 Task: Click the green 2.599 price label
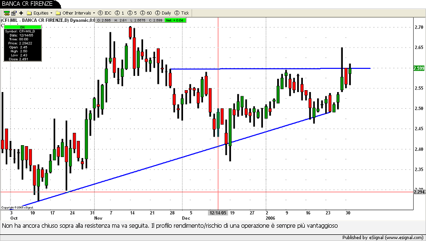(x=419, y=68)
